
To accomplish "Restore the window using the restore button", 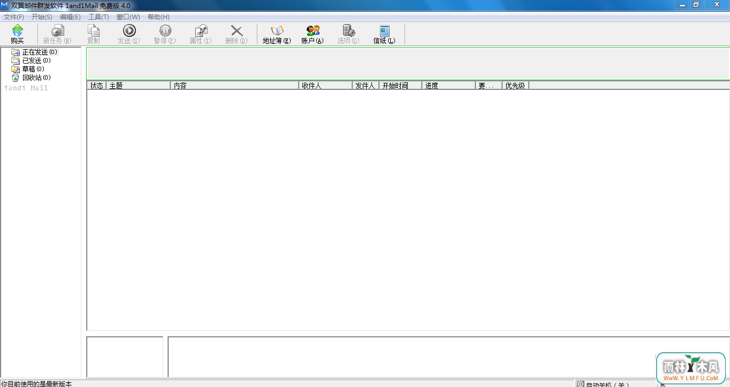I will (x=696, y=5).
